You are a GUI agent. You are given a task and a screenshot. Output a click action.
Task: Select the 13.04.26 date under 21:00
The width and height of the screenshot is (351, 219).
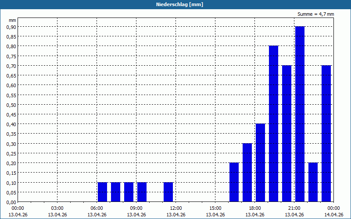(294, 215)
